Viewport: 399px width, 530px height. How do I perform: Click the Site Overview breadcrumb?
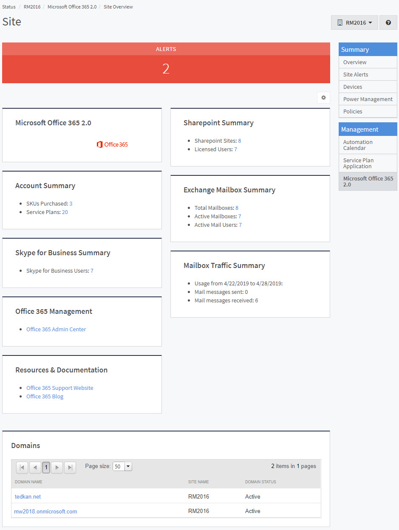(x=118, y=7)
